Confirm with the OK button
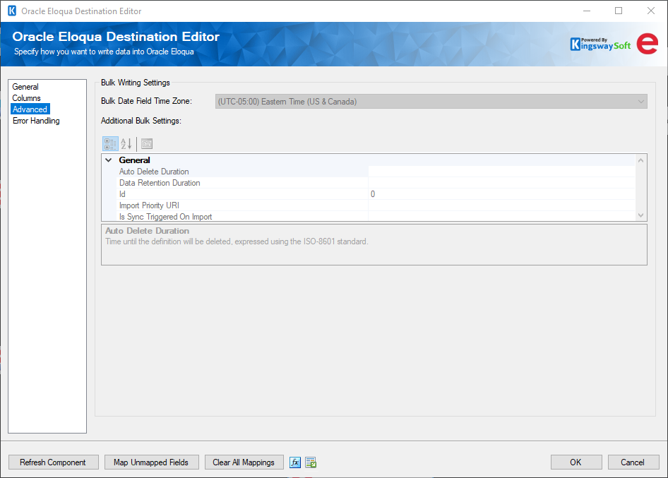 pos(576,462)
